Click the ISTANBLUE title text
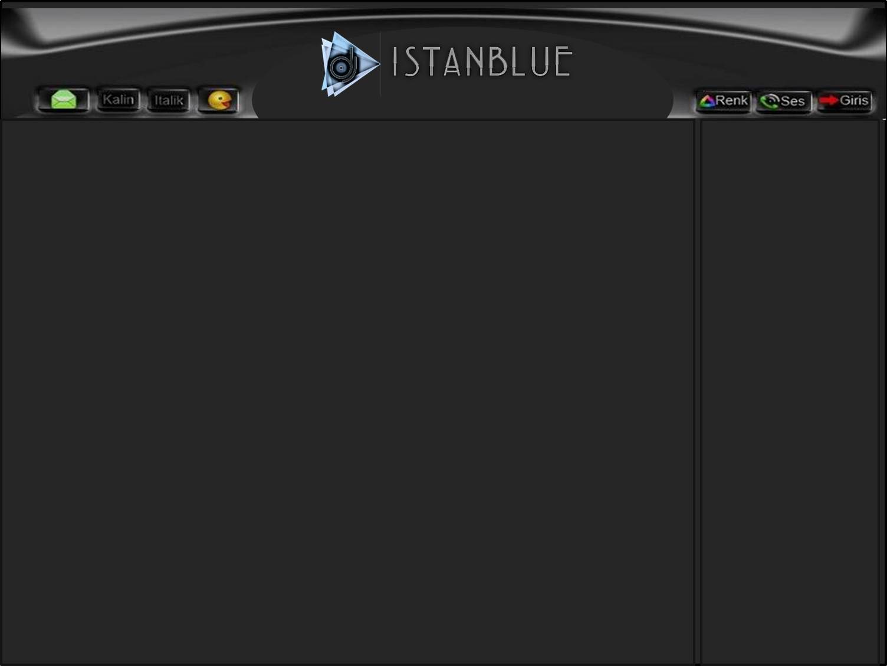 coord(481,62)
